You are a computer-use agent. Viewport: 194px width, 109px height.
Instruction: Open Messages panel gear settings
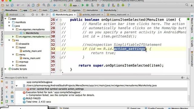point(182,78)
